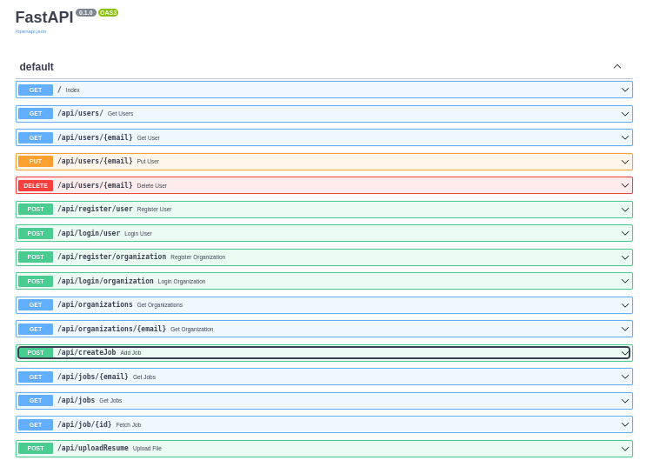Expand the Login Organization row chevron
This screenshot has width=653, height=467.
coord(625,281)
